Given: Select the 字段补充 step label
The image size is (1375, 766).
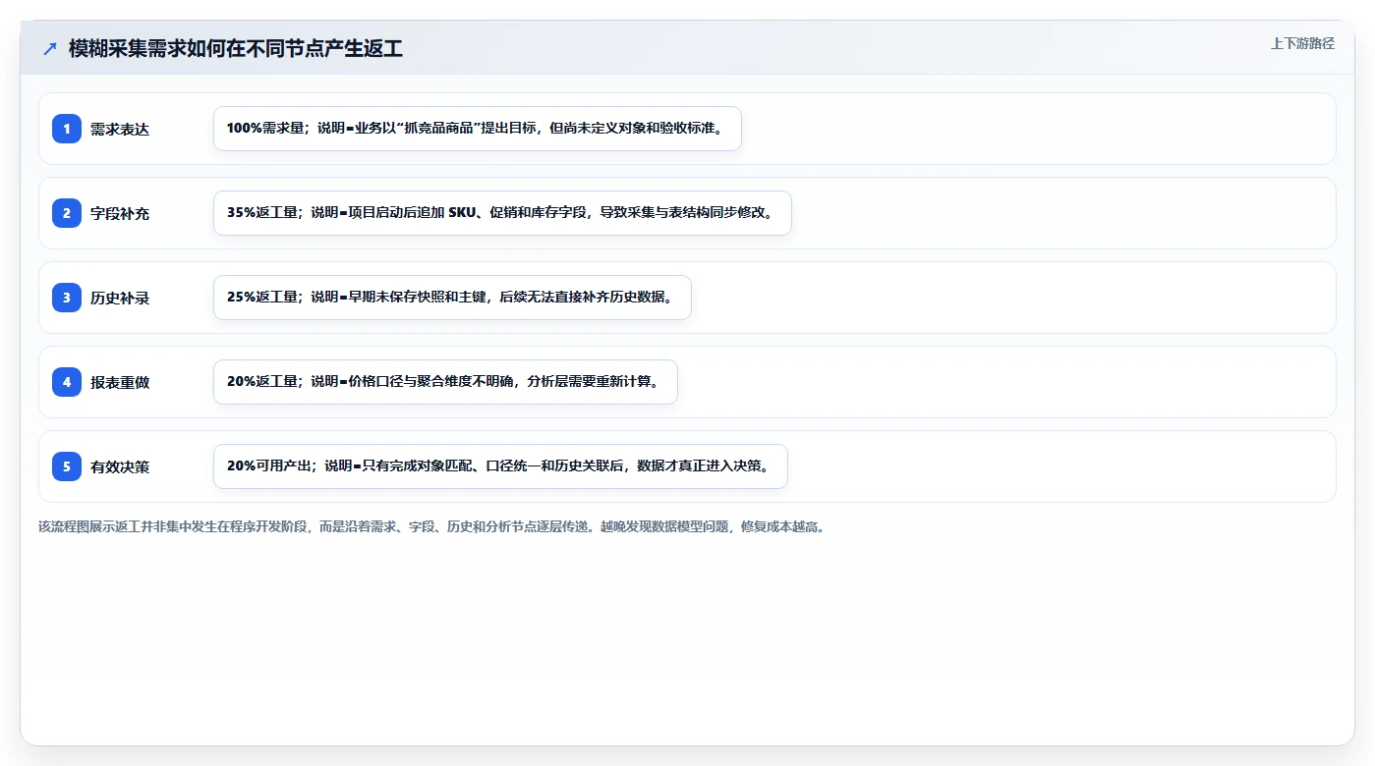Looking at the screenshot, I should (x=120, y=213).
